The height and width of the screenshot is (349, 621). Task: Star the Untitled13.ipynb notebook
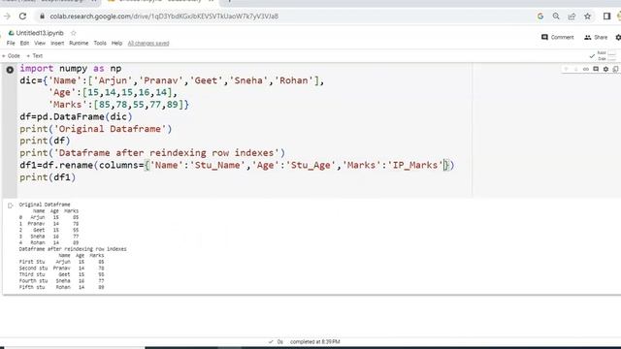point(74,33)
